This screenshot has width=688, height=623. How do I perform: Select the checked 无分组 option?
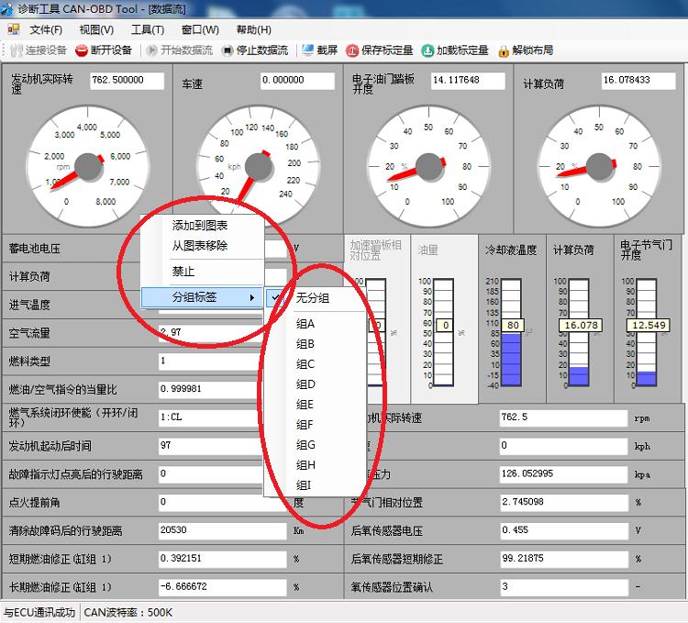click(x=312, y=298)
